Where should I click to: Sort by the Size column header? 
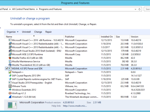point(122,37)
